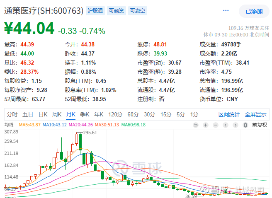Click the 最低 value 44.00
Viewport: 272px width, 198px height.
[x=27, y=53]
